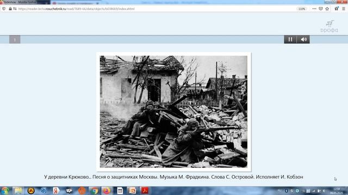This screenshot has width=348, height=195.
Task: Open site permissions icon in address bar
Action: tap(15, 9)
